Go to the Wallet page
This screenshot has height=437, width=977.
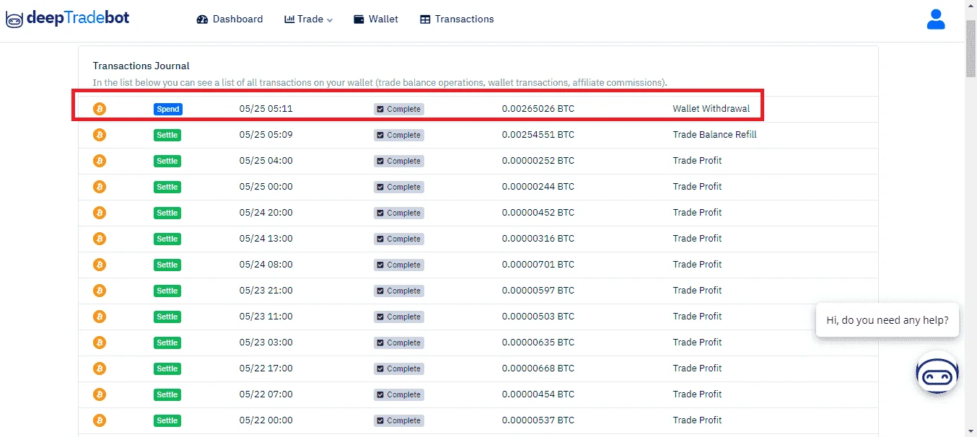click(376, 19)
